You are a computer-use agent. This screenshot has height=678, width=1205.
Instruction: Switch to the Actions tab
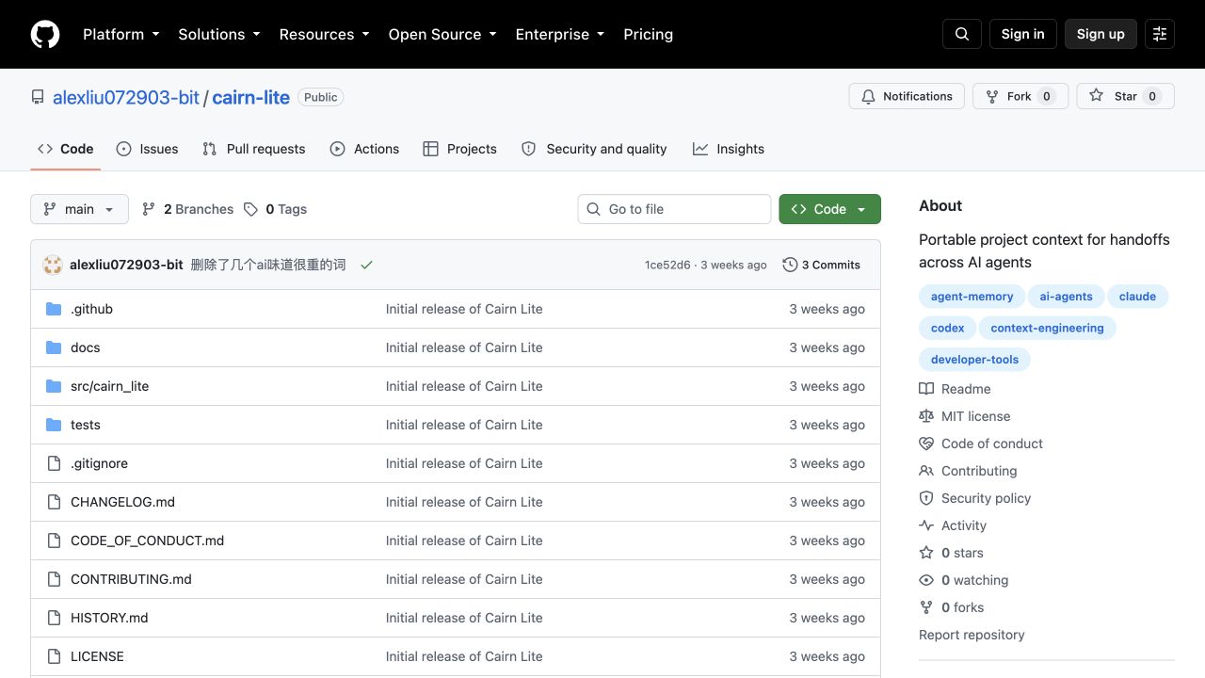click(364, 149)
